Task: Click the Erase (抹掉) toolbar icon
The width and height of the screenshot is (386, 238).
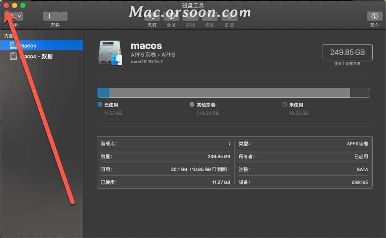Action: (x=190, y=16)
